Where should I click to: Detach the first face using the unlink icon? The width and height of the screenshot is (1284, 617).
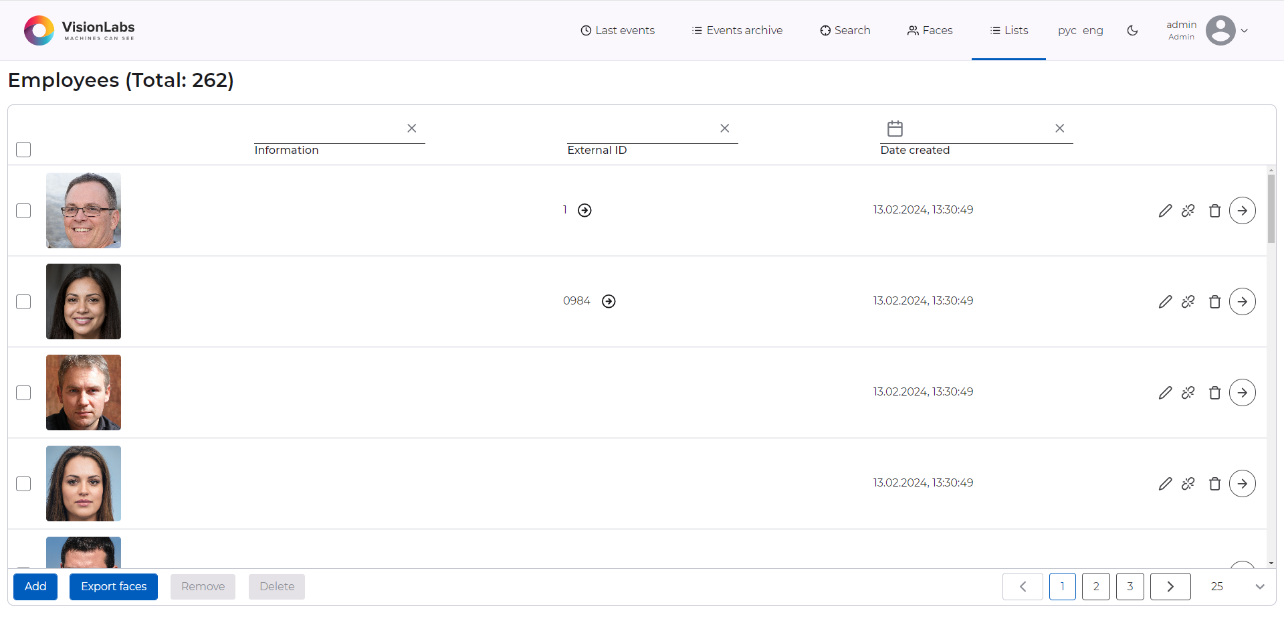click(1190, 210)
